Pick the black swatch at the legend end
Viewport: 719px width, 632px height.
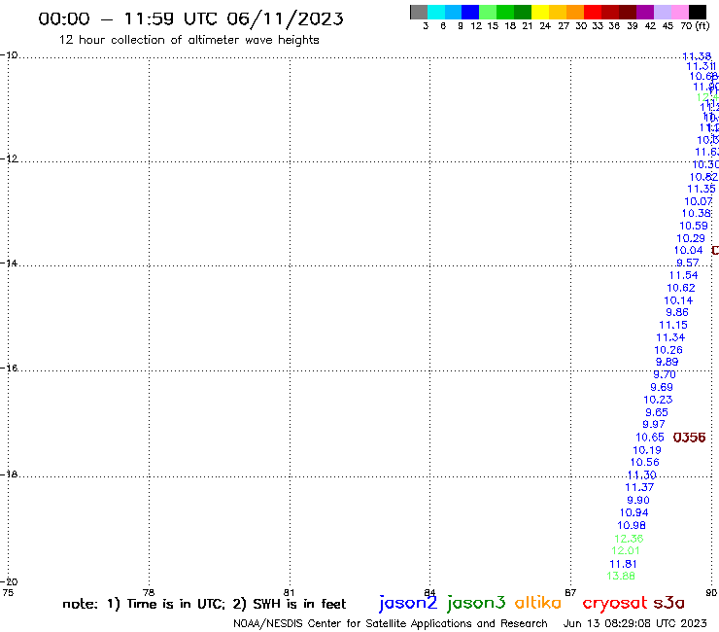point(698,12)
